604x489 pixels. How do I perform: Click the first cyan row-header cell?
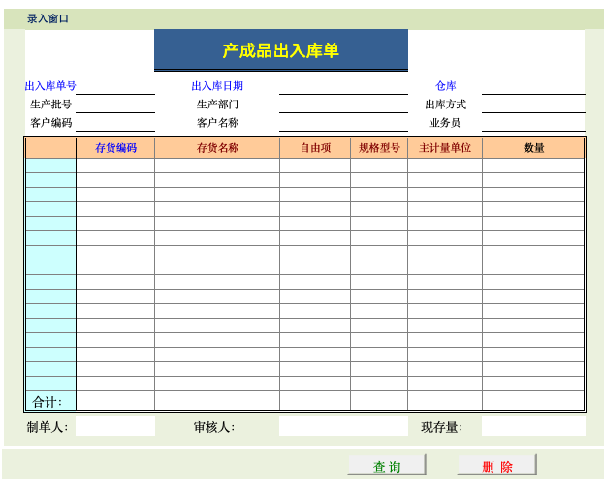(x=50, y=166)
